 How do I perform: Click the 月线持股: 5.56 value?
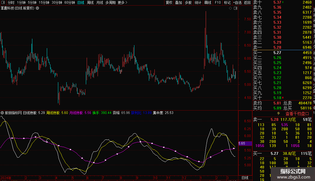point(80,113)
